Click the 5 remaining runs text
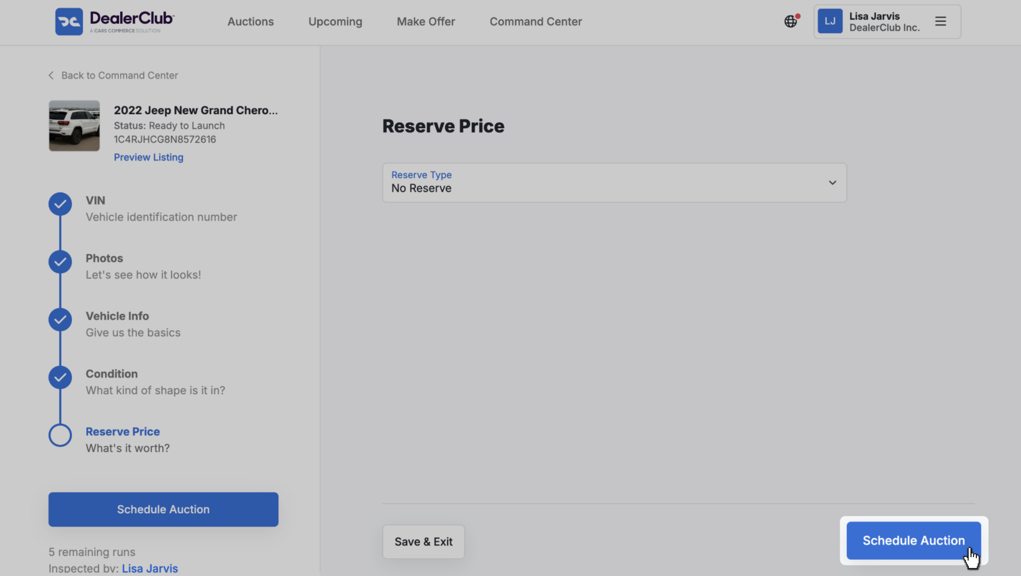 [92, 552]
